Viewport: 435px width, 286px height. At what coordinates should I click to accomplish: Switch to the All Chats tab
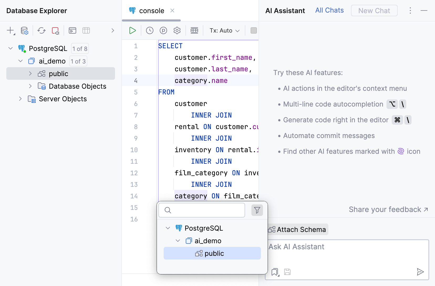[x=329, y=10]
